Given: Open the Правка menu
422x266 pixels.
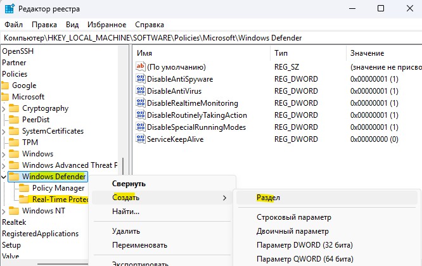Looking at the screenshot, I should [44, 25].
